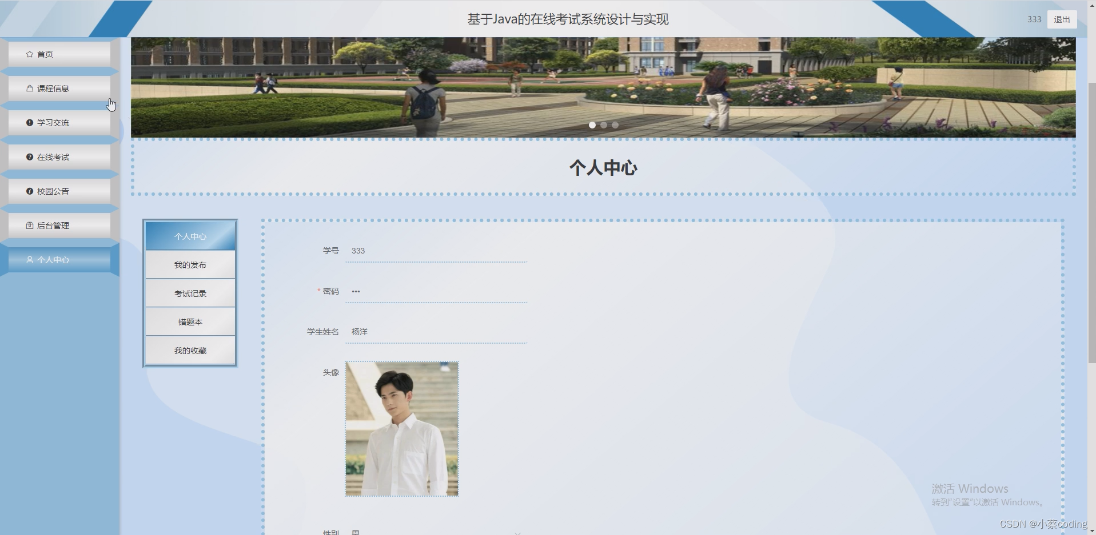1096x535 pixels.
Task: Select the second carousel dot
Action: click(x=604, y=125)
